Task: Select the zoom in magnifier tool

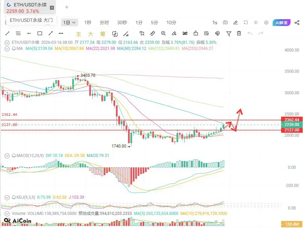Action: click(x=163, y=33)
